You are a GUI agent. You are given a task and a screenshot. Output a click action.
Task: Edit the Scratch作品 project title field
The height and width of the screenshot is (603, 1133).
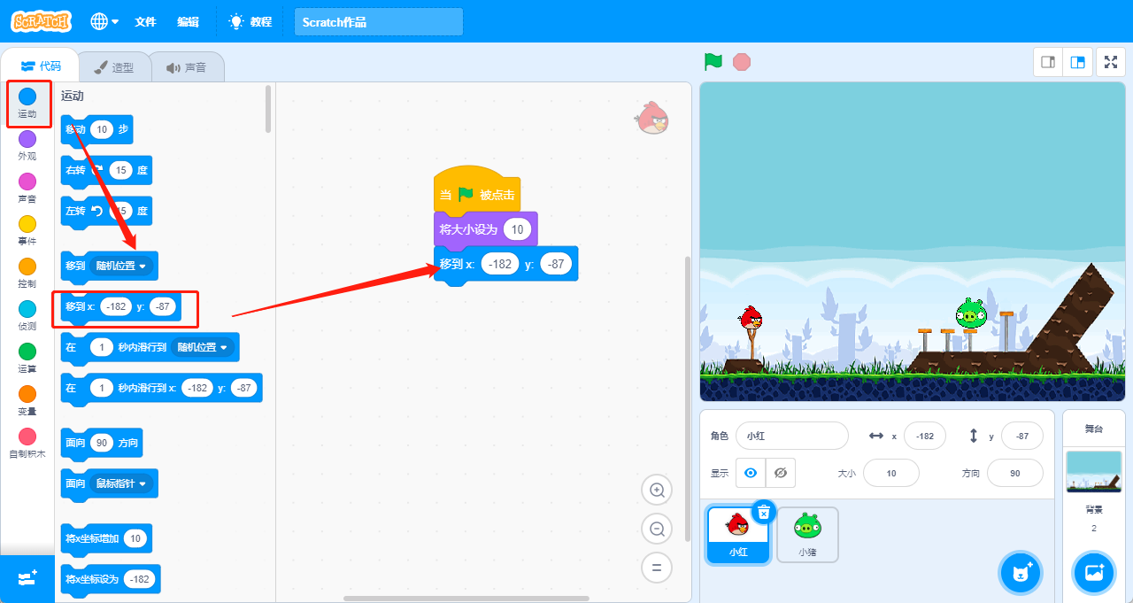click(378, 22)
